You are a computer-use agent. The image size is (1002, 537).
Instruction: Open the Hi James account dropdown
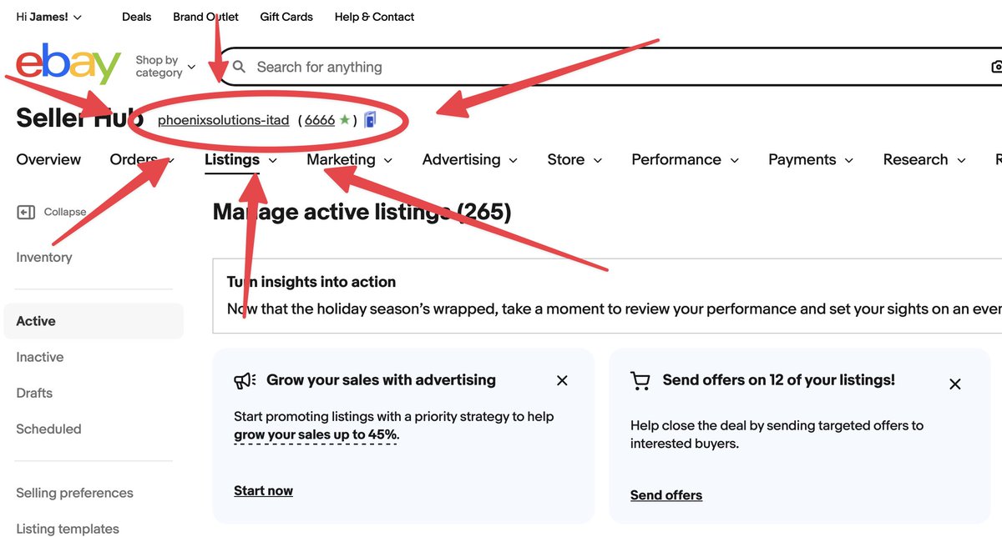click(49, 17)
